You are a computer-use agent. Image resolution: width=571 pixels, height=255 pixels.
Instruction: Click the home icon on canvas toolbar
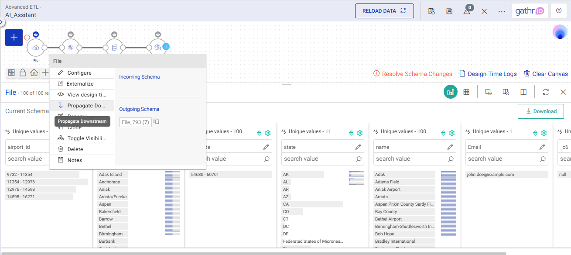(34, 73)
